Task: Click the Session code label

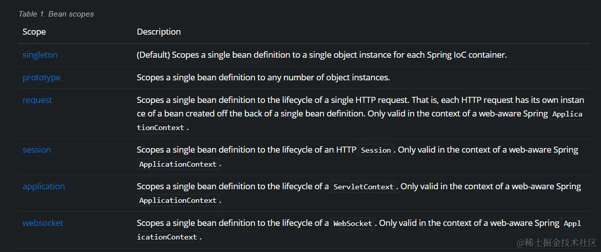Action: click(376, 150)
